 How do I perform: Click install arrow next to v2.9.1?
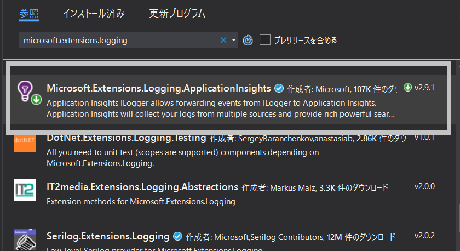tap(407, 87)
